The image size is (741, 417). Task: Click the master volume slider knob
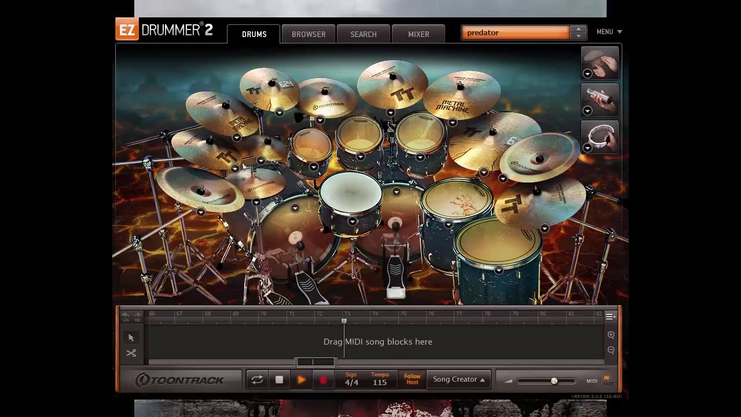coord(554,381)
